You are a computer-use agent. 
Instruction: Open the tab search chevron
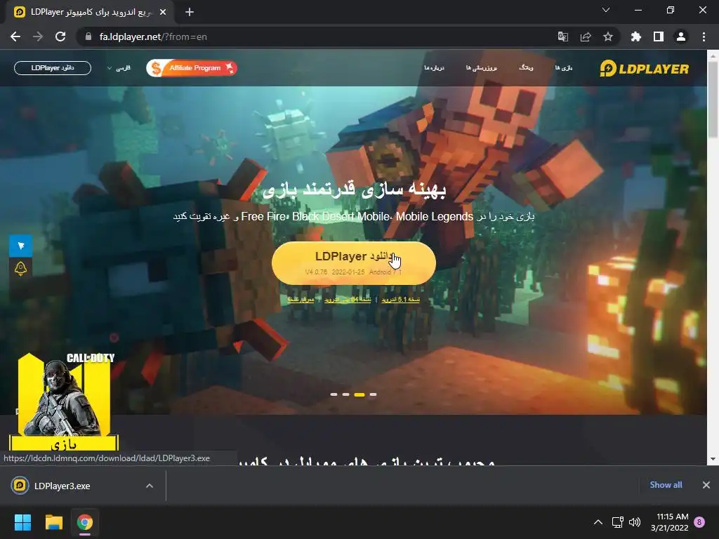(606, 10)
